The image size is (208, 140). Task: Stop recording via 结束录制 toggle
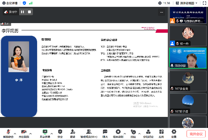tap(118, 132)
